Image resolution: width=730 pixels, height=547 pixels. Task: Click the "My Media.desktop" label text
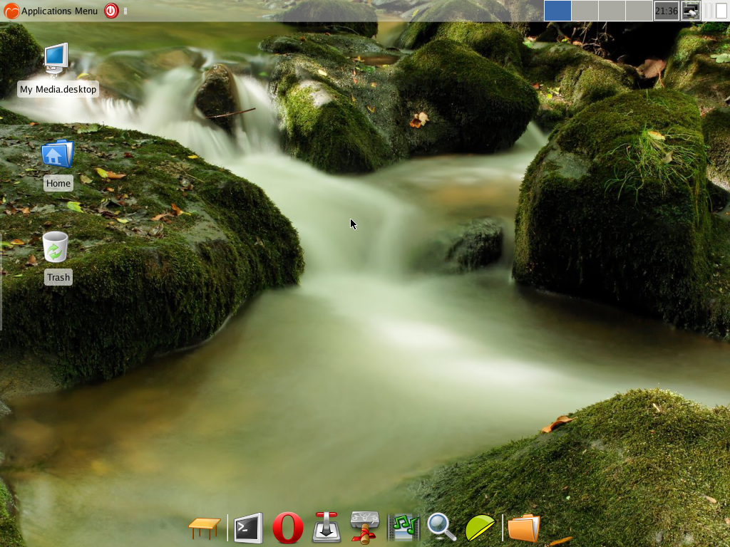[58, 89]
